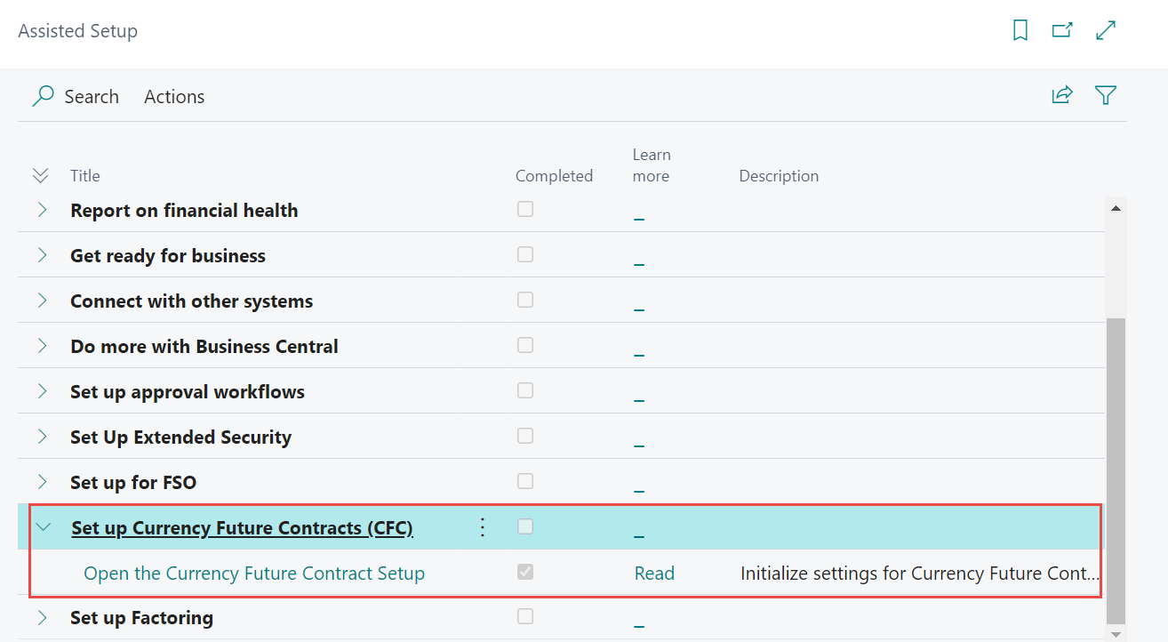Image resolution: width=1168 pixels, height=642 pixels.
Task: Expand the Report on financial health group
Action: coord(43,210)
